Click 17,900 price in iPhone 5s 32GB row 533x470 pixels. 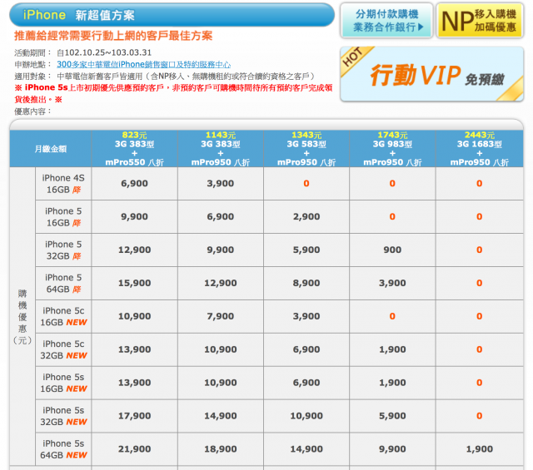[135, 416]
